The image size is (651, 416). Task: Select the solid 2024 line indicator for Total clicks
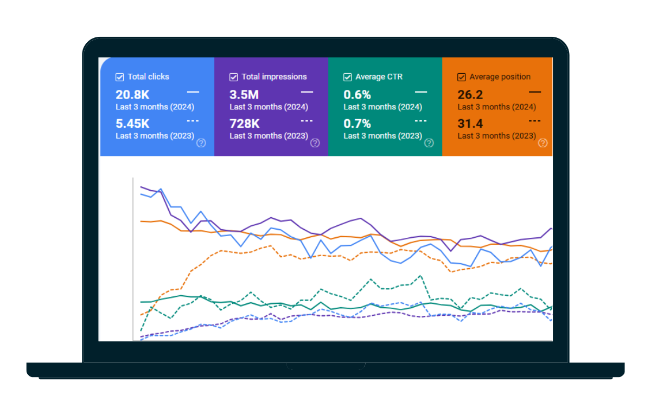coord(193,92)
